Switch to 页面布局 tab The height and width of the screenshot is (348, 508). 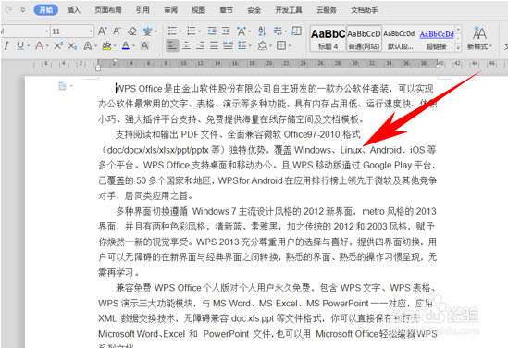(108, 10)
